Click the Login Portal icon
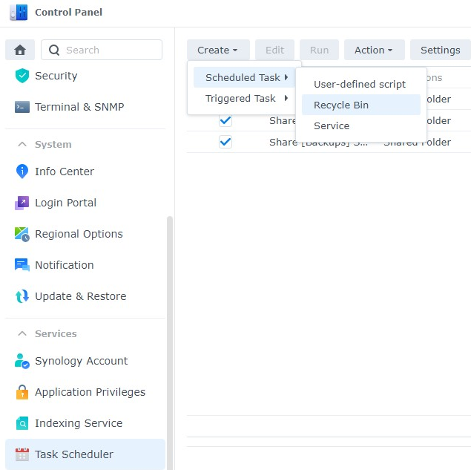Image resolution: width=471 pixels, height=470 pixels. point(22,203)
